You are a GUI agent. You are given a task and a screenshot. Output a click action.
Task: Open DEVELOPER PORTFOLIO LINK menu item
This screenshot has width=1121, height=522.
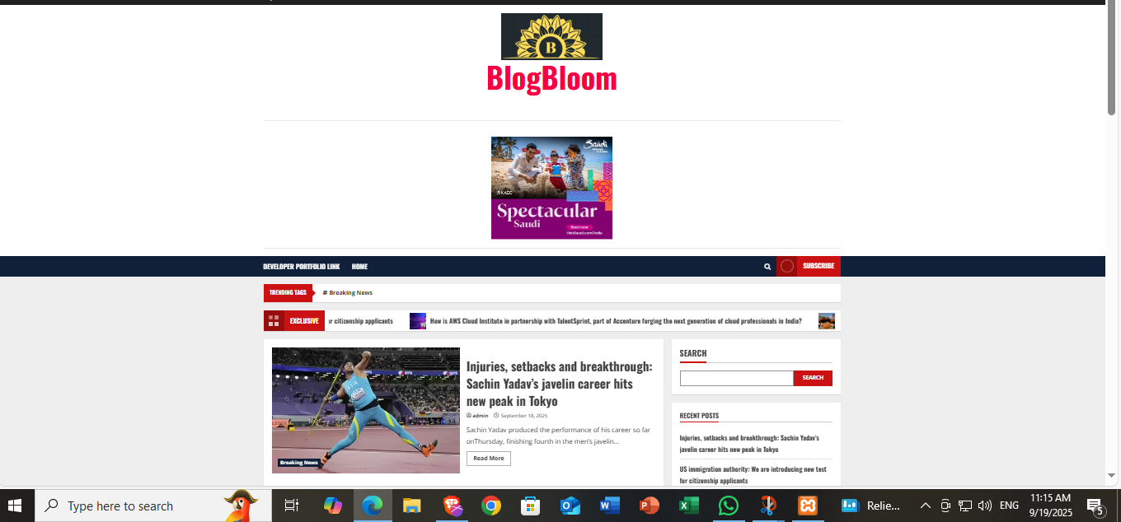(301, 266)
